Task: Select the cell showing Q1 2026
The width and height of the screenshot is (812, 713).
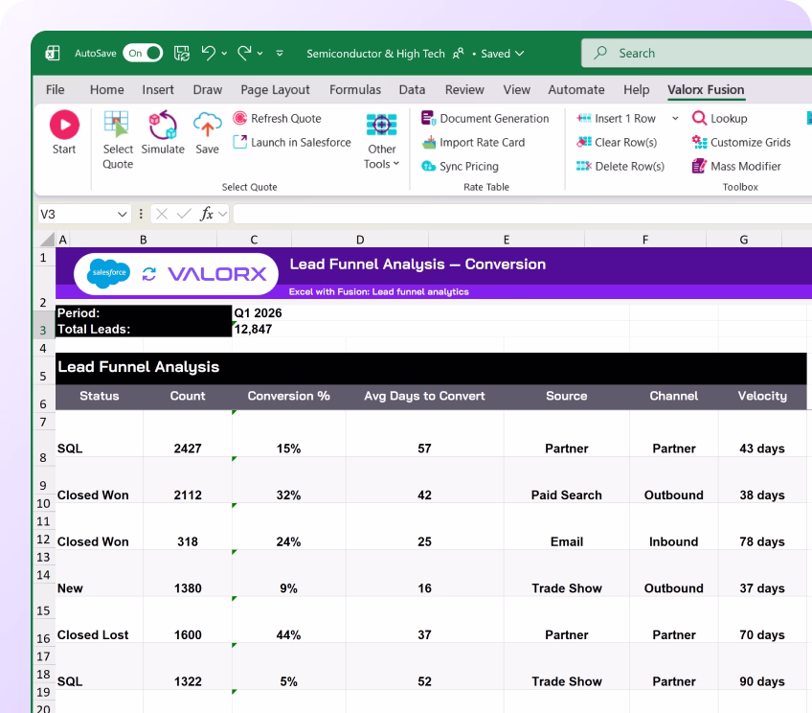Action: click(x=258, y=313)
